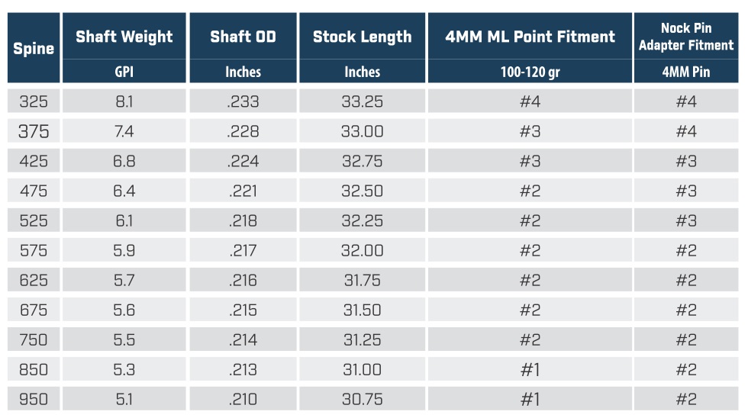Select point fitment #1 in 850 row
748x418 pixels.
coord(530,369)
